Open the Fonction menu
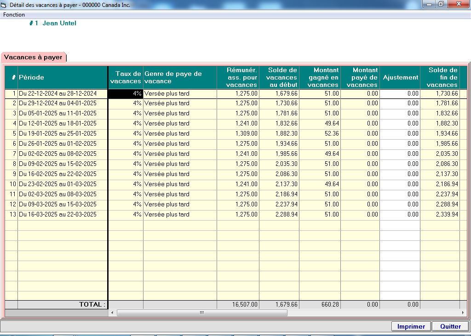 [x=14, y=15]
